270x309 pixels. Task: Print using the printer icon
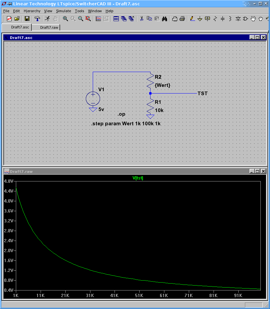click(182, 19)
